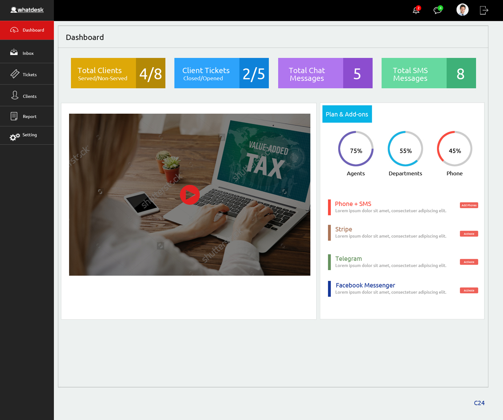Activate the Facebook Messenger add-on

468,291
